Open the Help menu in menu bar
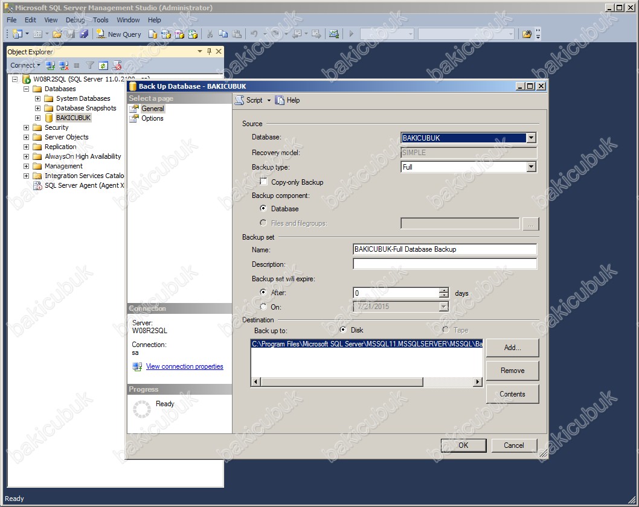The height and width of the screenshot is (507, 639). tap(154, 20)
